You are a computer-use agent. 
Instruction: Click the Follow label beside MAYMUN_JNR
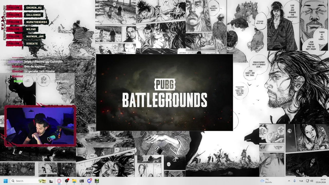coord(14,36)
